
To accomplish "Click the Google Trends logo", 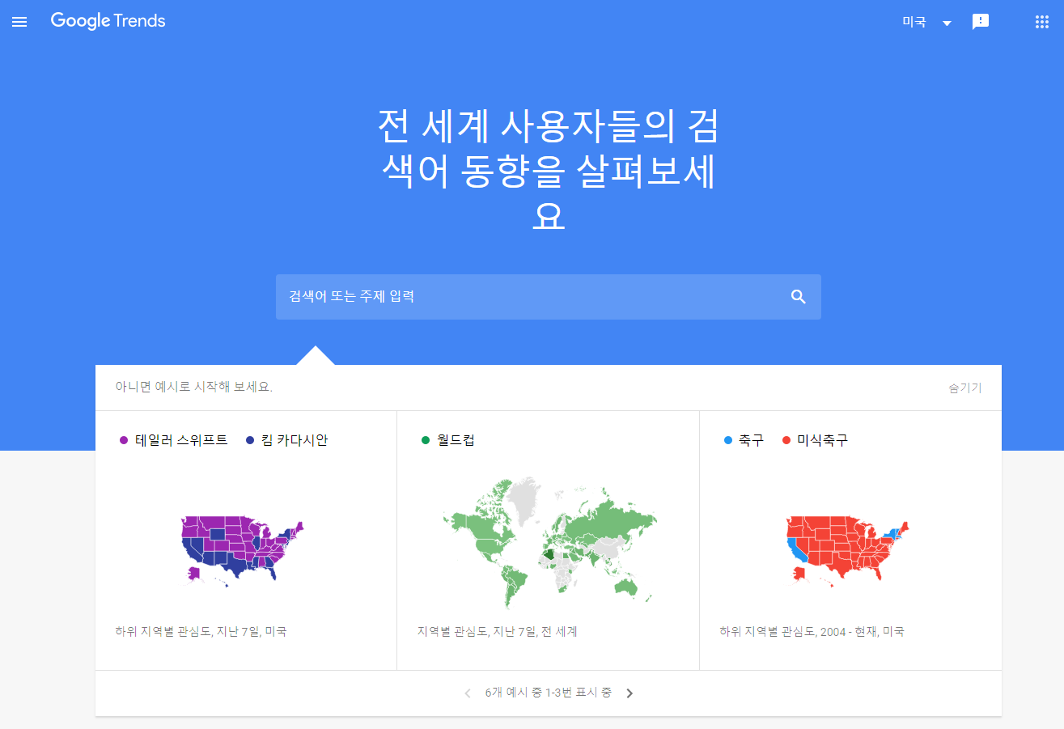I will point(108,22).
